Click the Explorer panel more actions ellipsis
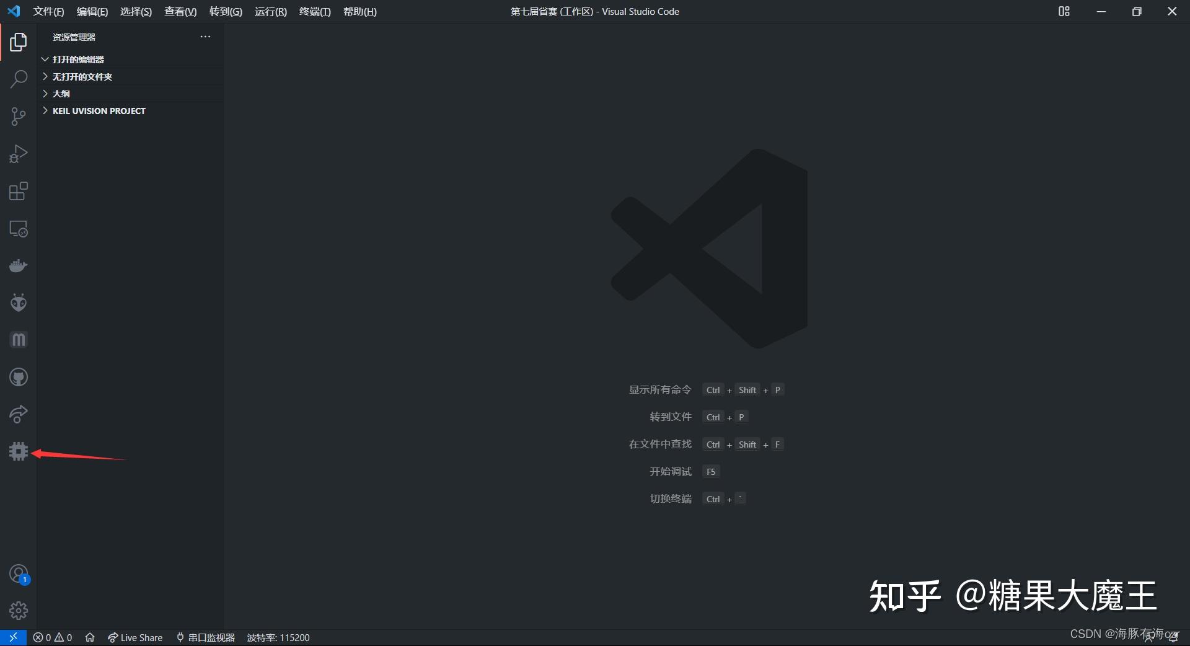Screen dimensions: 1190x646 click(x=205, y=37)
